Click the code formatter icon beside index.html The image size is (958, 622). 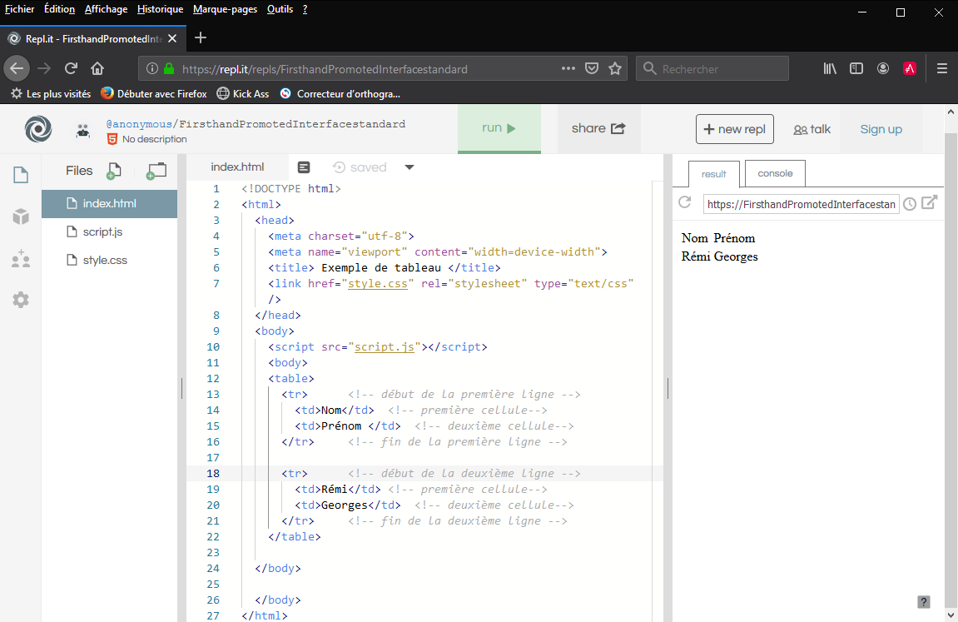click(304, 167)
